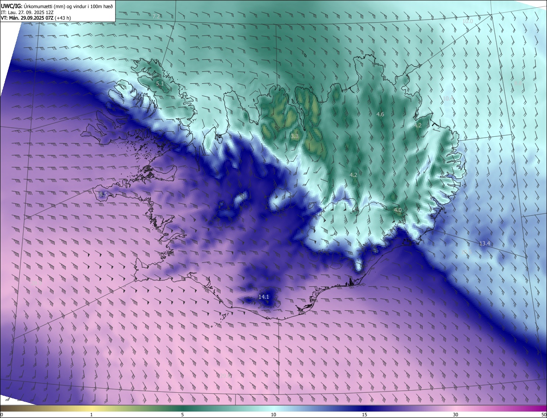
Task: Click the 10.0 value label on map
Action: pos(468,21)
